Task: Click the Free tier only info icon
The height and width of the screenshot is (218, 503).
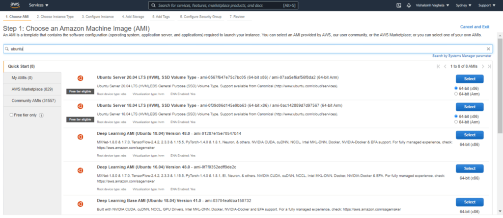Action: pos(41,115)
